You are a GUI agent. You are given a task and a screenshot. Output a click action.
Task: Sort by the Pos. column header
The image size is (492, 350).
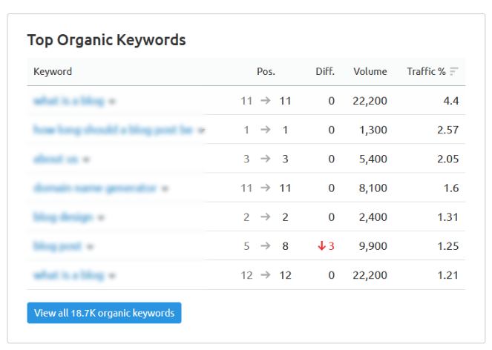pyautogui.click(x=266, y=72)
